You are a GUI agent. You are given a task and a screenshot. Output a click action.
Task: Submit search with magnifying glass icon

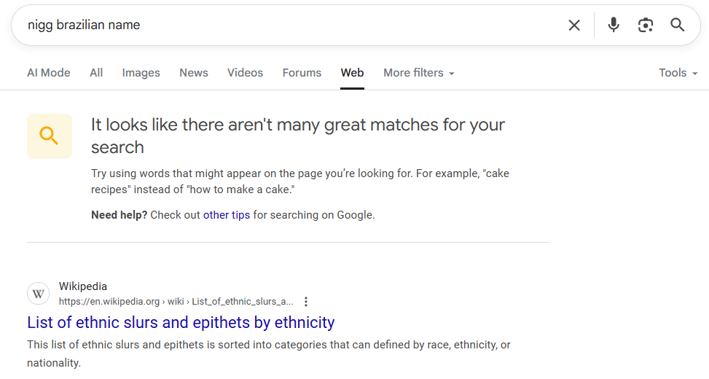pos(677,25)
